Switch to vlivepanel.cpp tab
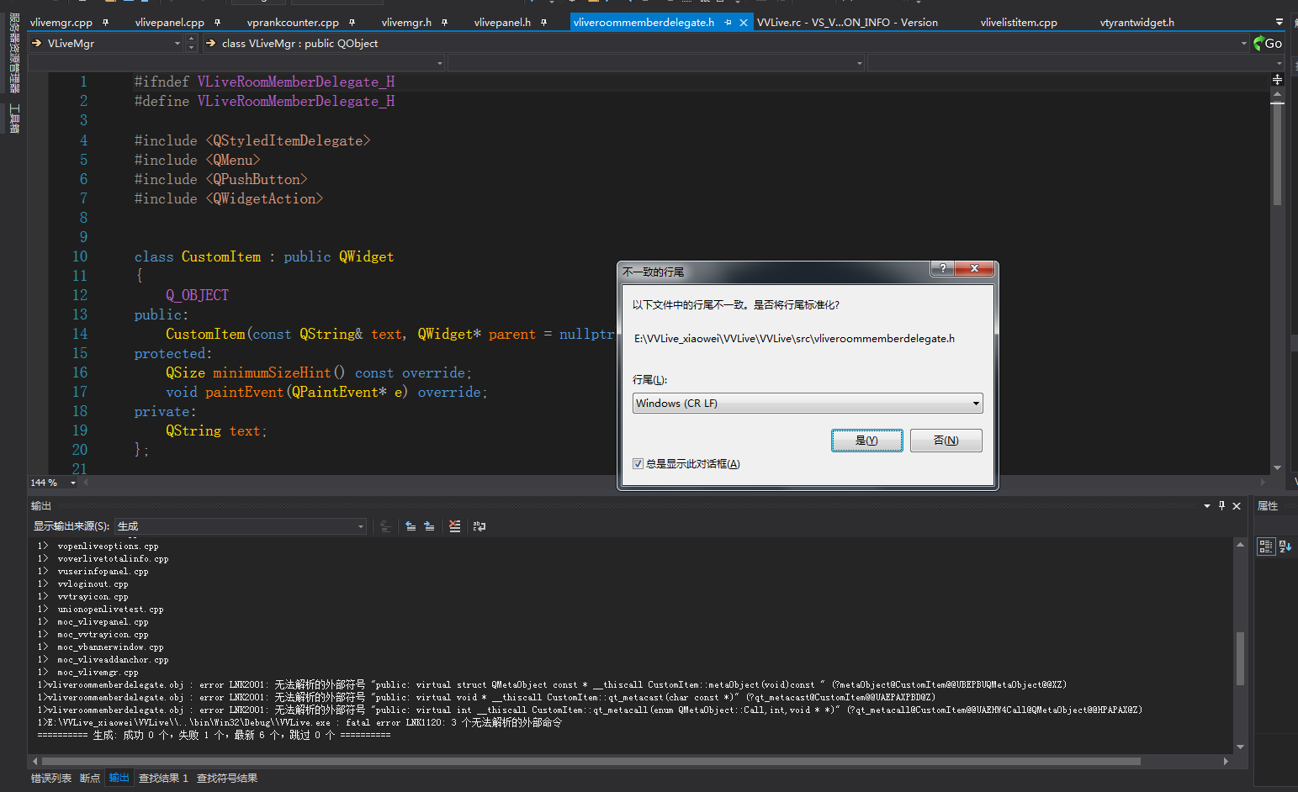 (x=170, y=23)
